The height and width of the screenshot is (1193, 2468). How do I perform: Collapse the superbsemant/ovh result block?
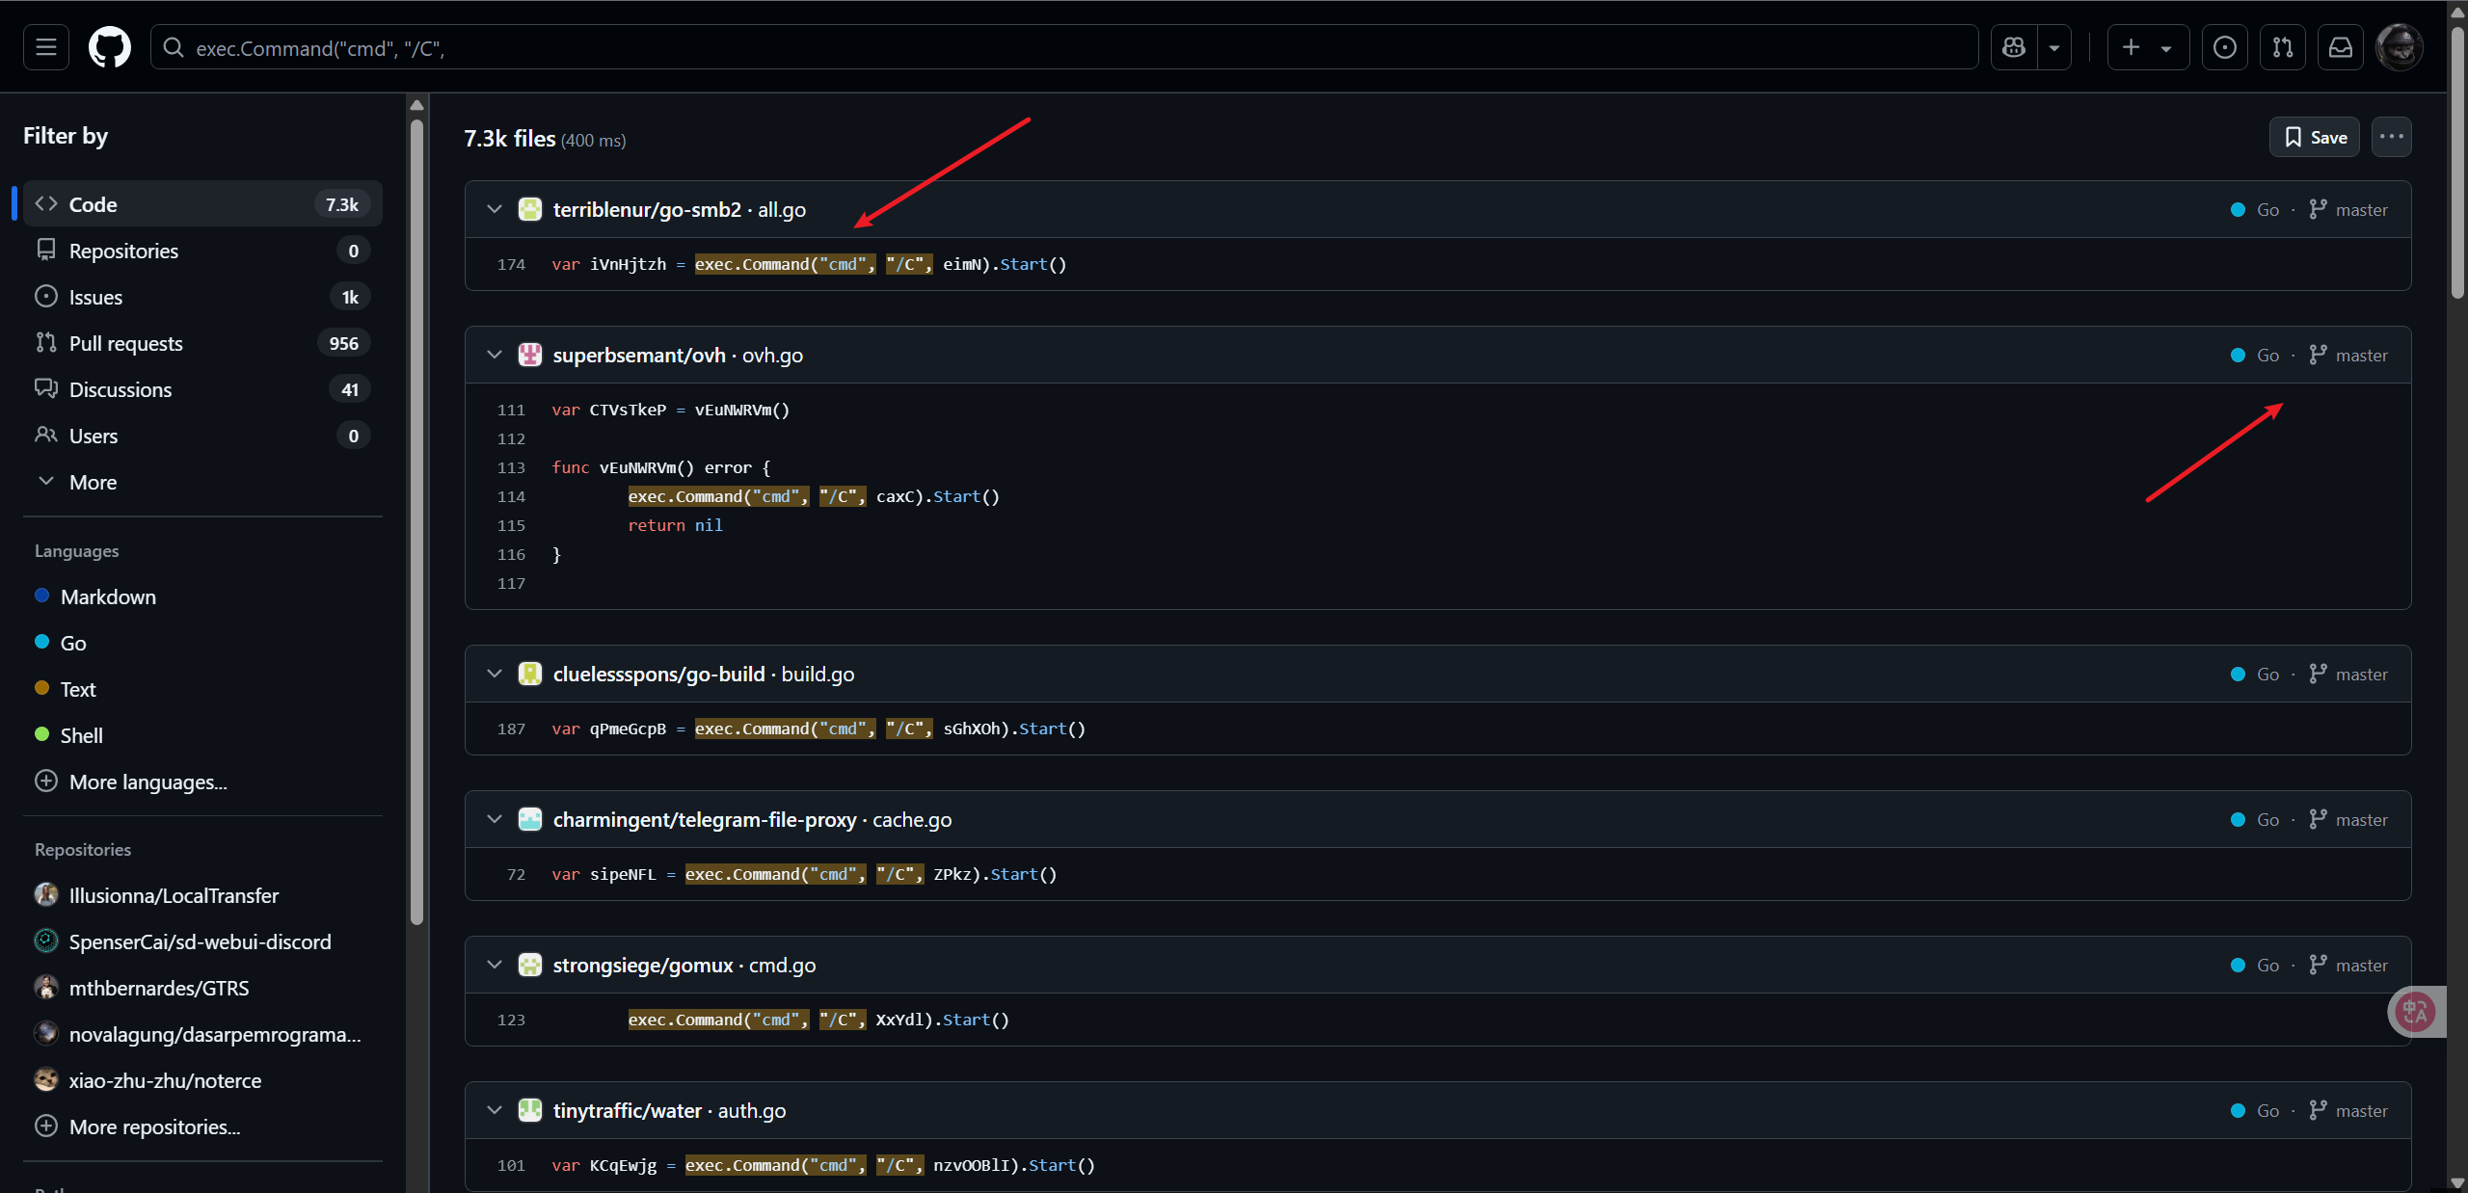pyautogui.click(x=495, y=355)
